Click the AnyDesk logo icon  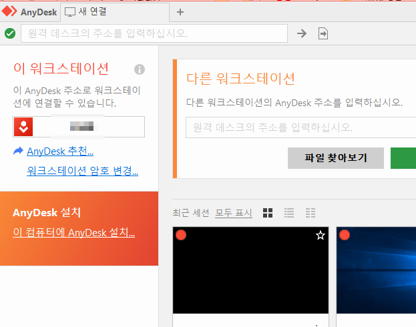9,11
